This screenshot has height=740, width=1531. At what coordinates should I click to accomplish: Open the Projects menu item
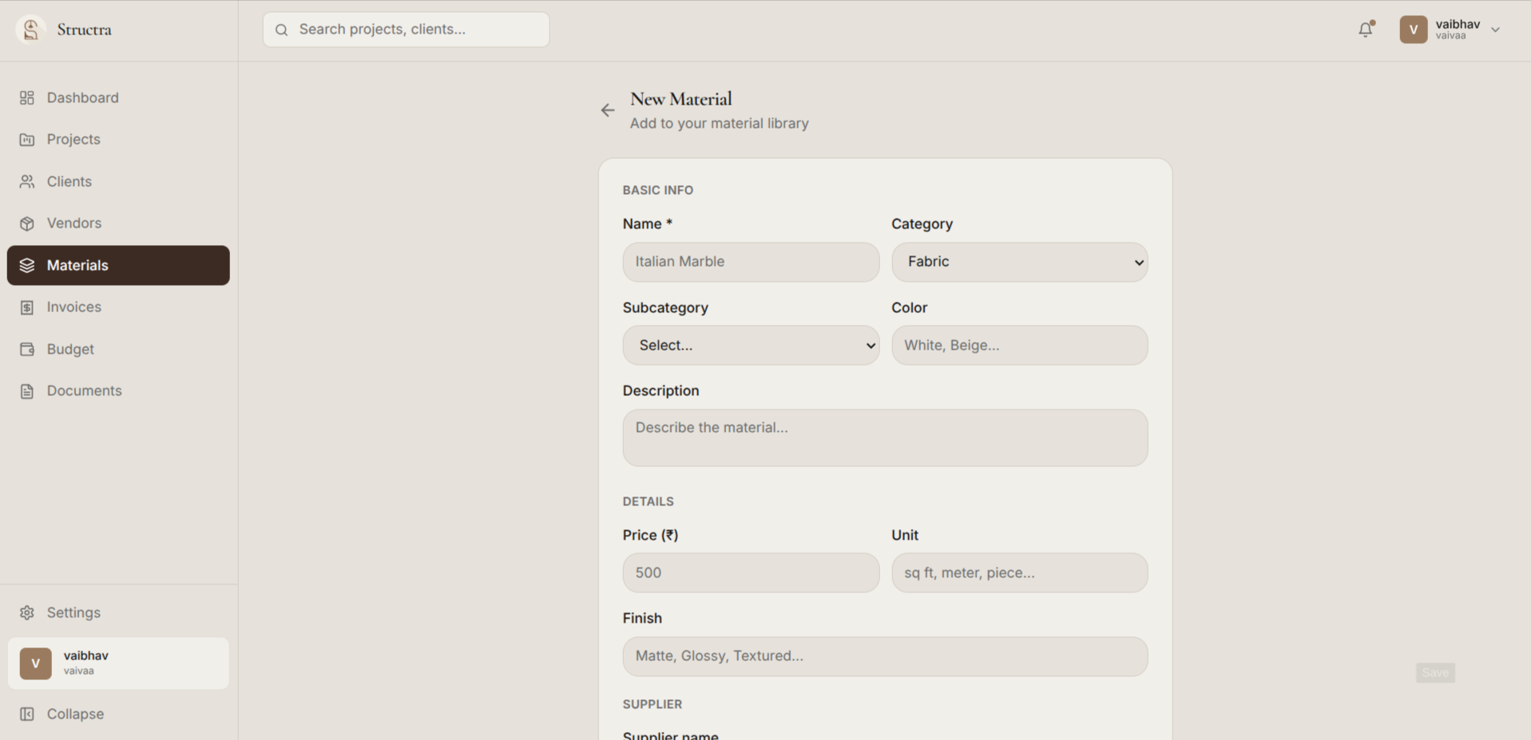(x=118, y=140)
